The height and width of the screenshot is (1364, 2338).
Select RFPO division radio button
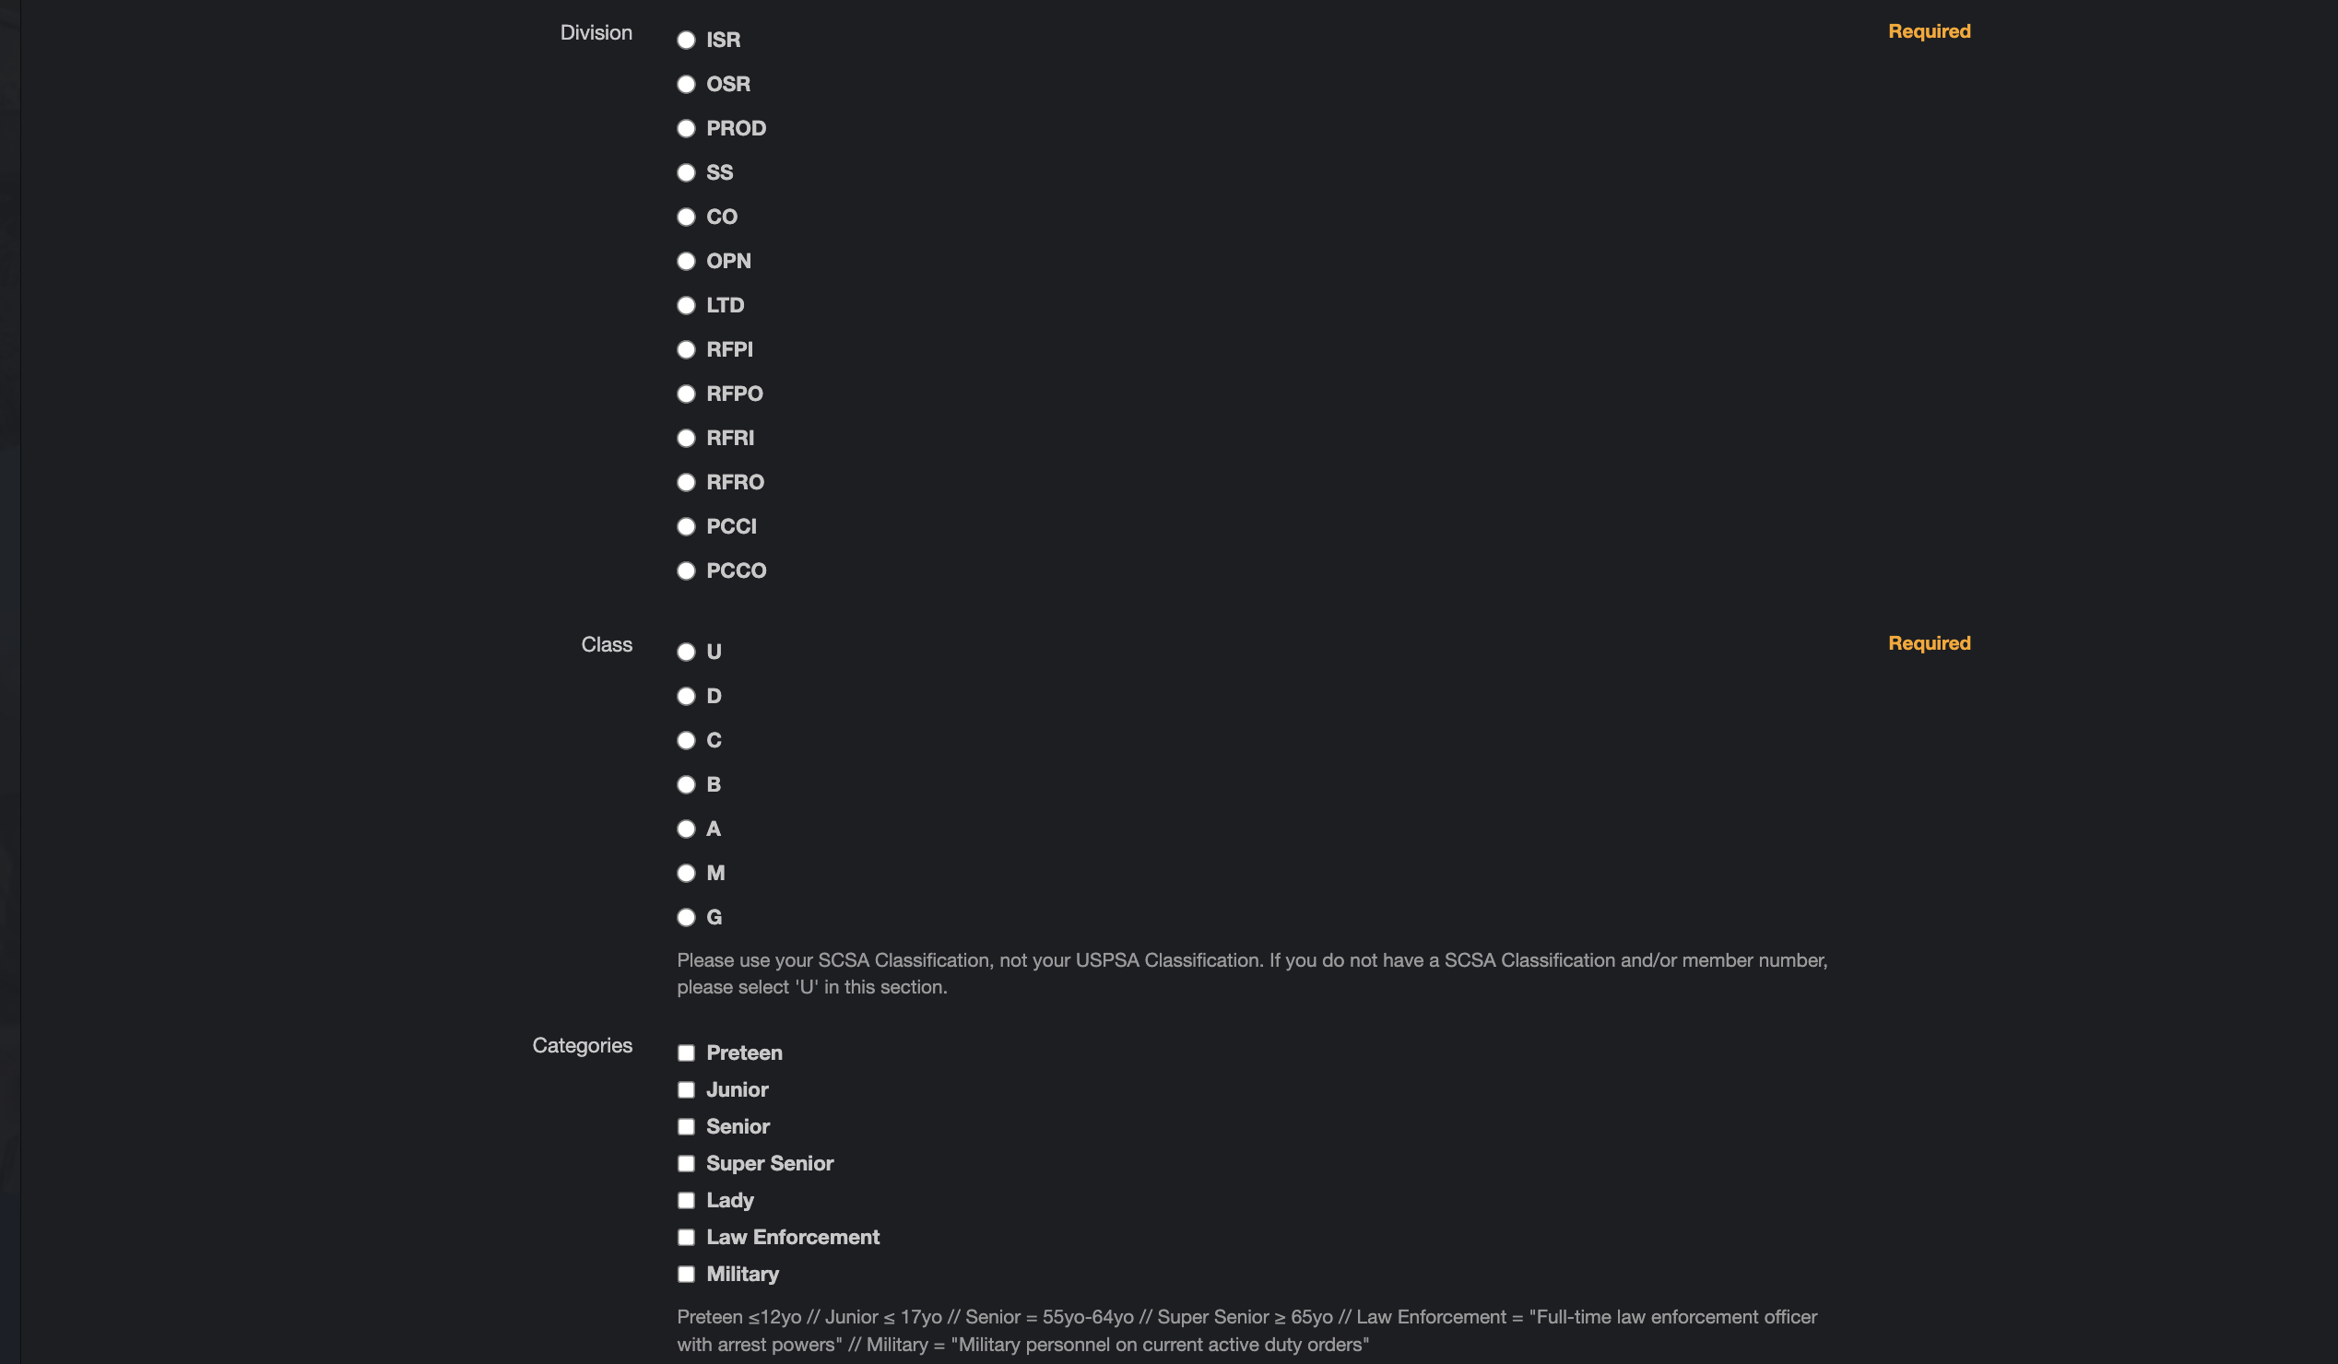[686, 394]
